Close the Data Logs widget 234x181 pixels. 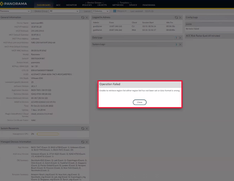(x=180, y=38)
